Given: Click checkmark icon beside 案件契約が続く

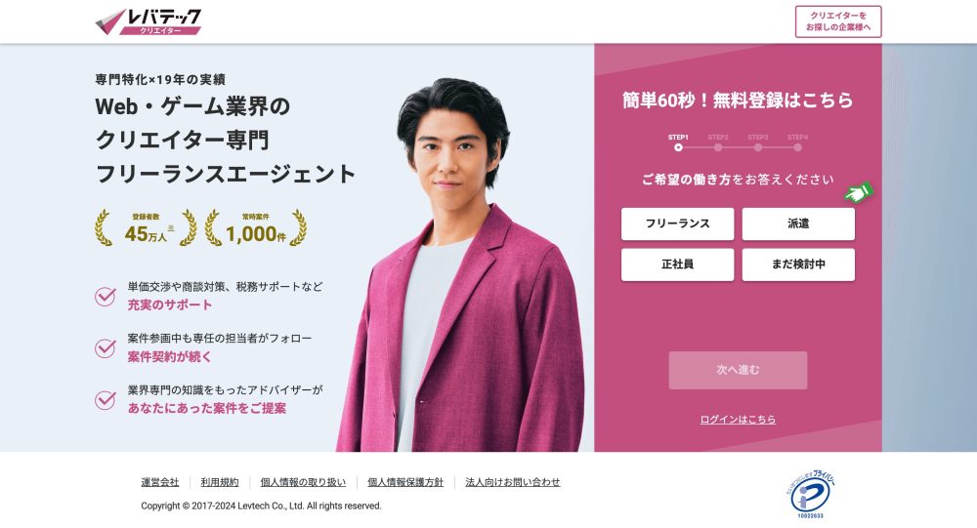Looking at the screenshot, I should pyautogui.click(x=106, y=347).
